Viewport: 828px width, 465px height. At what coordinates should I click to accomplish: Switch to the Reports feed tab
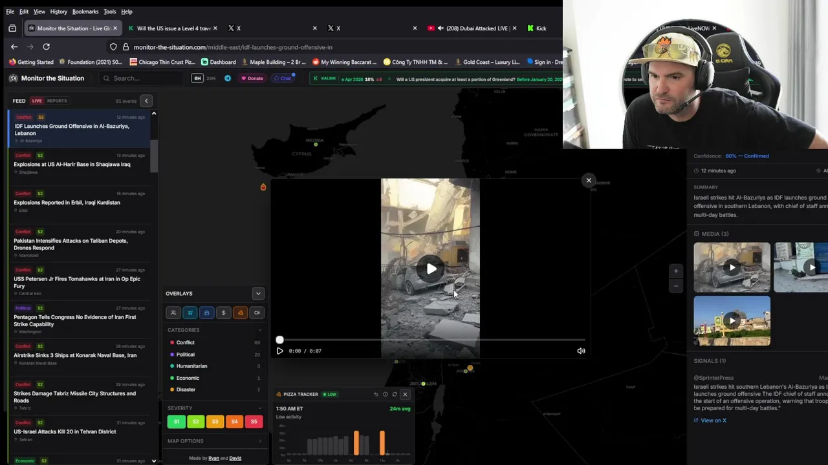coord(57,101)
